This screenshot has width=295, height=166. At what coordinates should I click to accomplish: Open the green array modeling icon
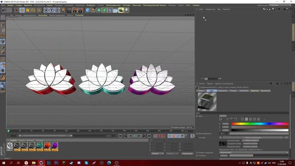104,10
